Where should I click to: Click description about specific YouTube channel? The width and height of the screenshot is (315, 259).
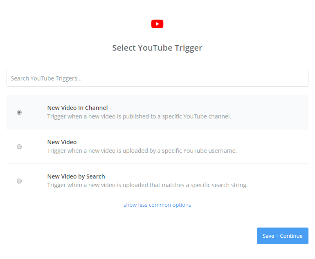pos(139,116)
